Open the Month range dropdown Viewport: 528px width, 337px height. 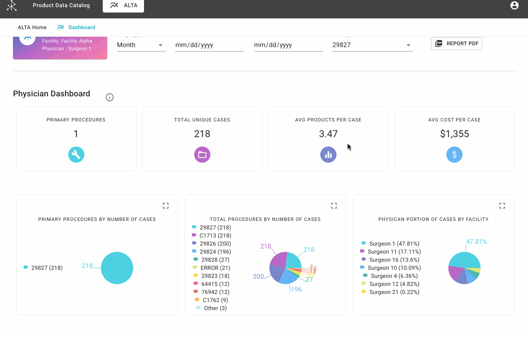pyautogui.click(x=141, y=45)
